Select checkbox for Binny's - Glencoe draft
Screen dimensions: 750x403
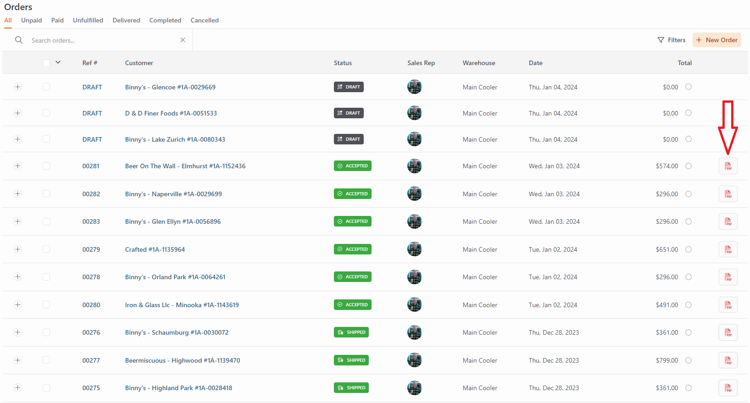pyautogui.click(x=46, y=87)
